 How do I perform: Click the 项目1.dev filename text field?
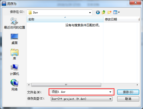[80, 92]
